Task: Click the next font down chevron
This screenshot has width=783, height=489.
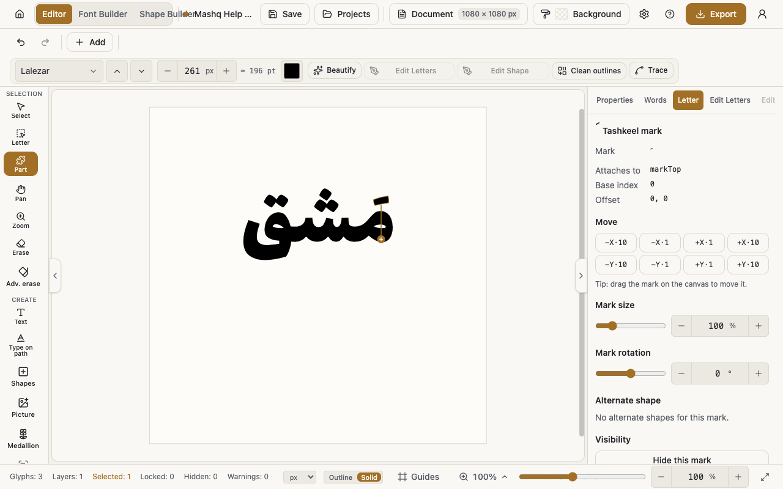Action: click(x=141, y=71)
